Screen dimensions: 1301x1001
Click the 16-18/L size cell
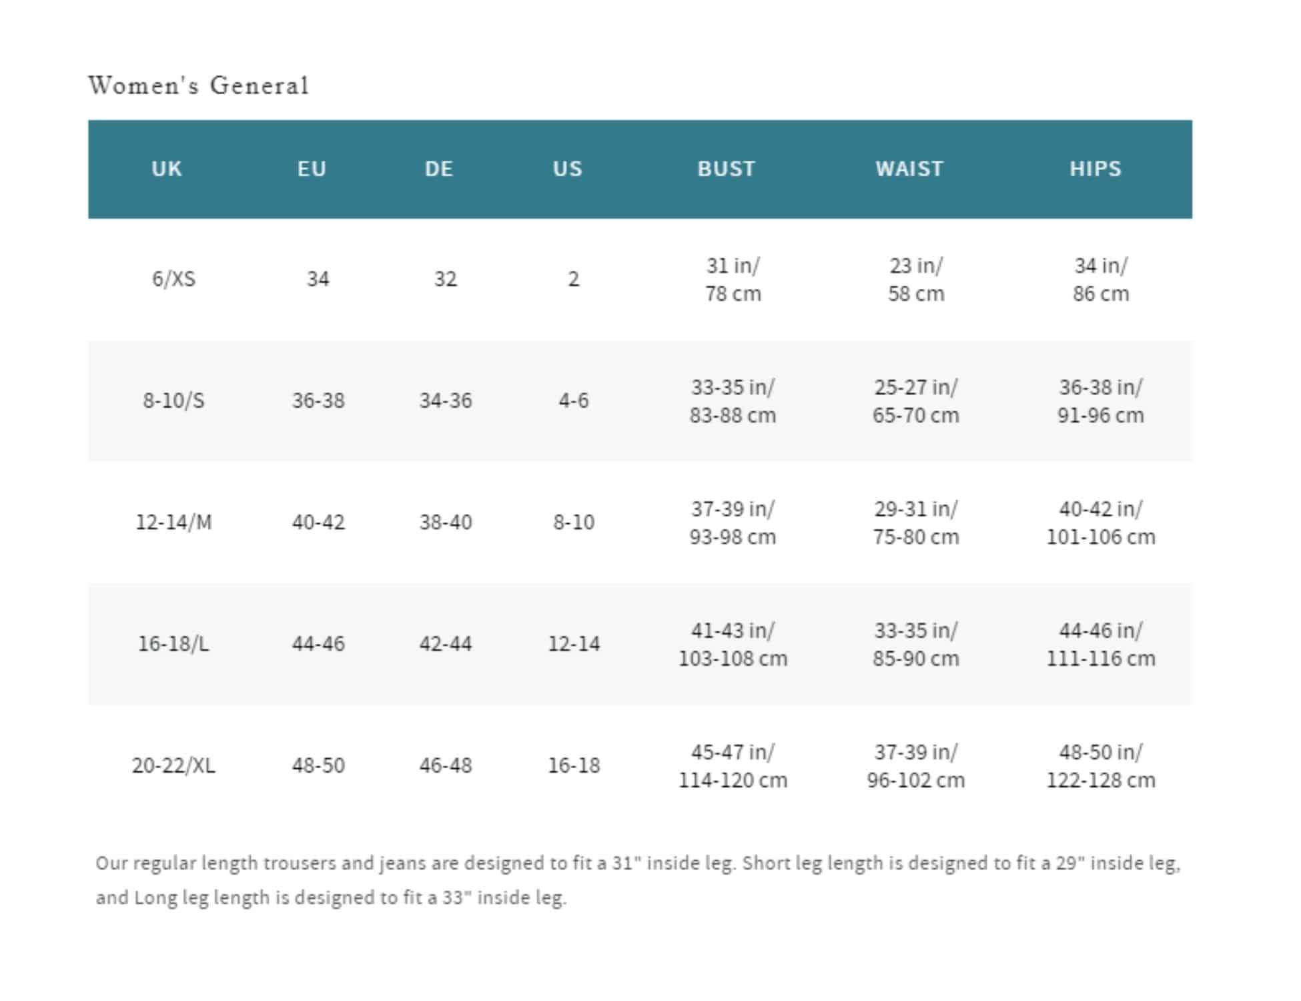tap(173, 644)
